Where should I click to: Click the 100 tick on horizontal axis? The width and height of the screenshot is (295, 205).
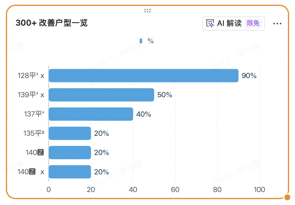tap(259, 190)
